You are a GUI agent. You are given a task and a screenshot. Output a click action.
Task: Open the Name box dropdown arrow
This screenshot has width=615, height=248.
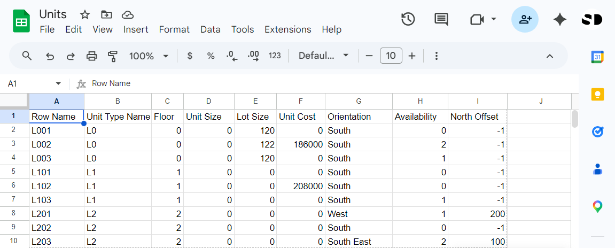point(58,84)
